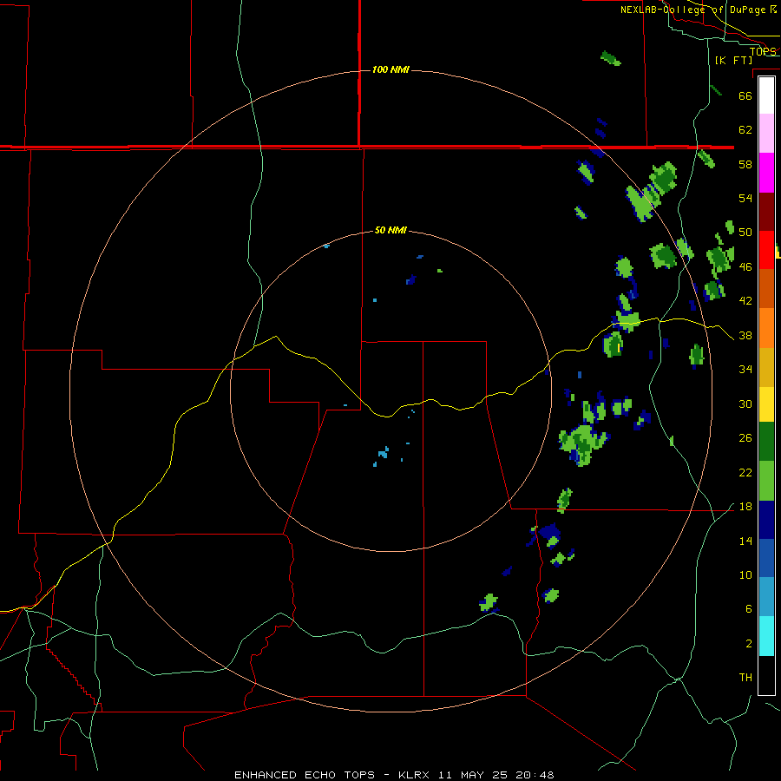Click the 11 MAY 25 date text
This screenshot has width=781, height=781.
click(473, 775)
